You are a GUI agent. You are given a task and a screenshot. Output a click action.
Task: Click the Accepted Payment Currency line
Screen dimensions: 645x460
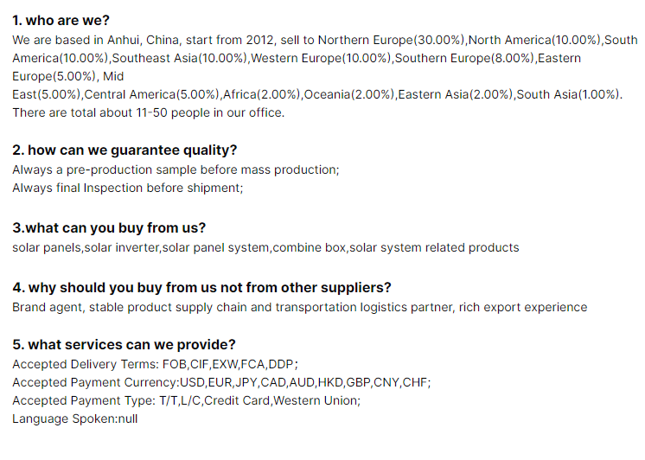pos(221,382)
